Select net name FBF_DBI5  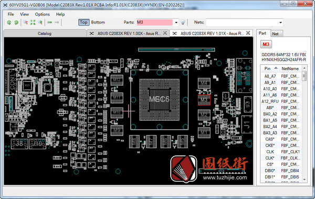tap(290, 177)
